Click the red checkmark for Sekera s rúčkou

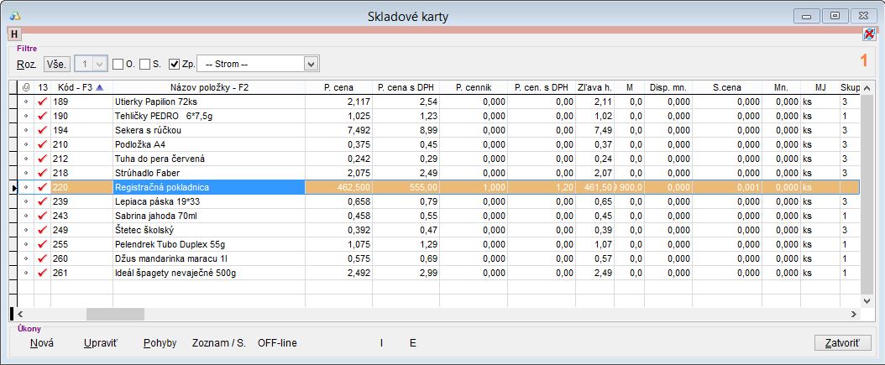point(42,130)
